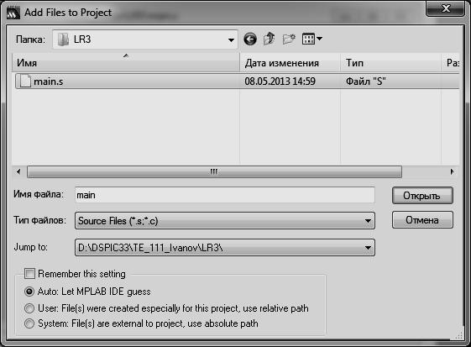Choose User relative path option
This screenshot has width=471, height=347.
(29, 308)
